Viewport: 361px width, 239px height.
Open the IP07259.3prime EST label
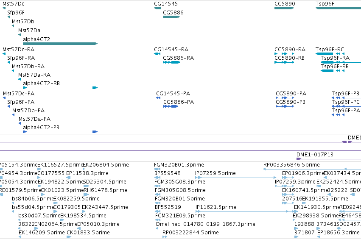point(295,182)
